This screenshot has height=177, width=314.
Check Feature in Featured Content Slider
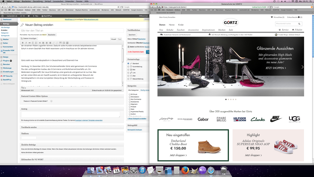[51, 101]
